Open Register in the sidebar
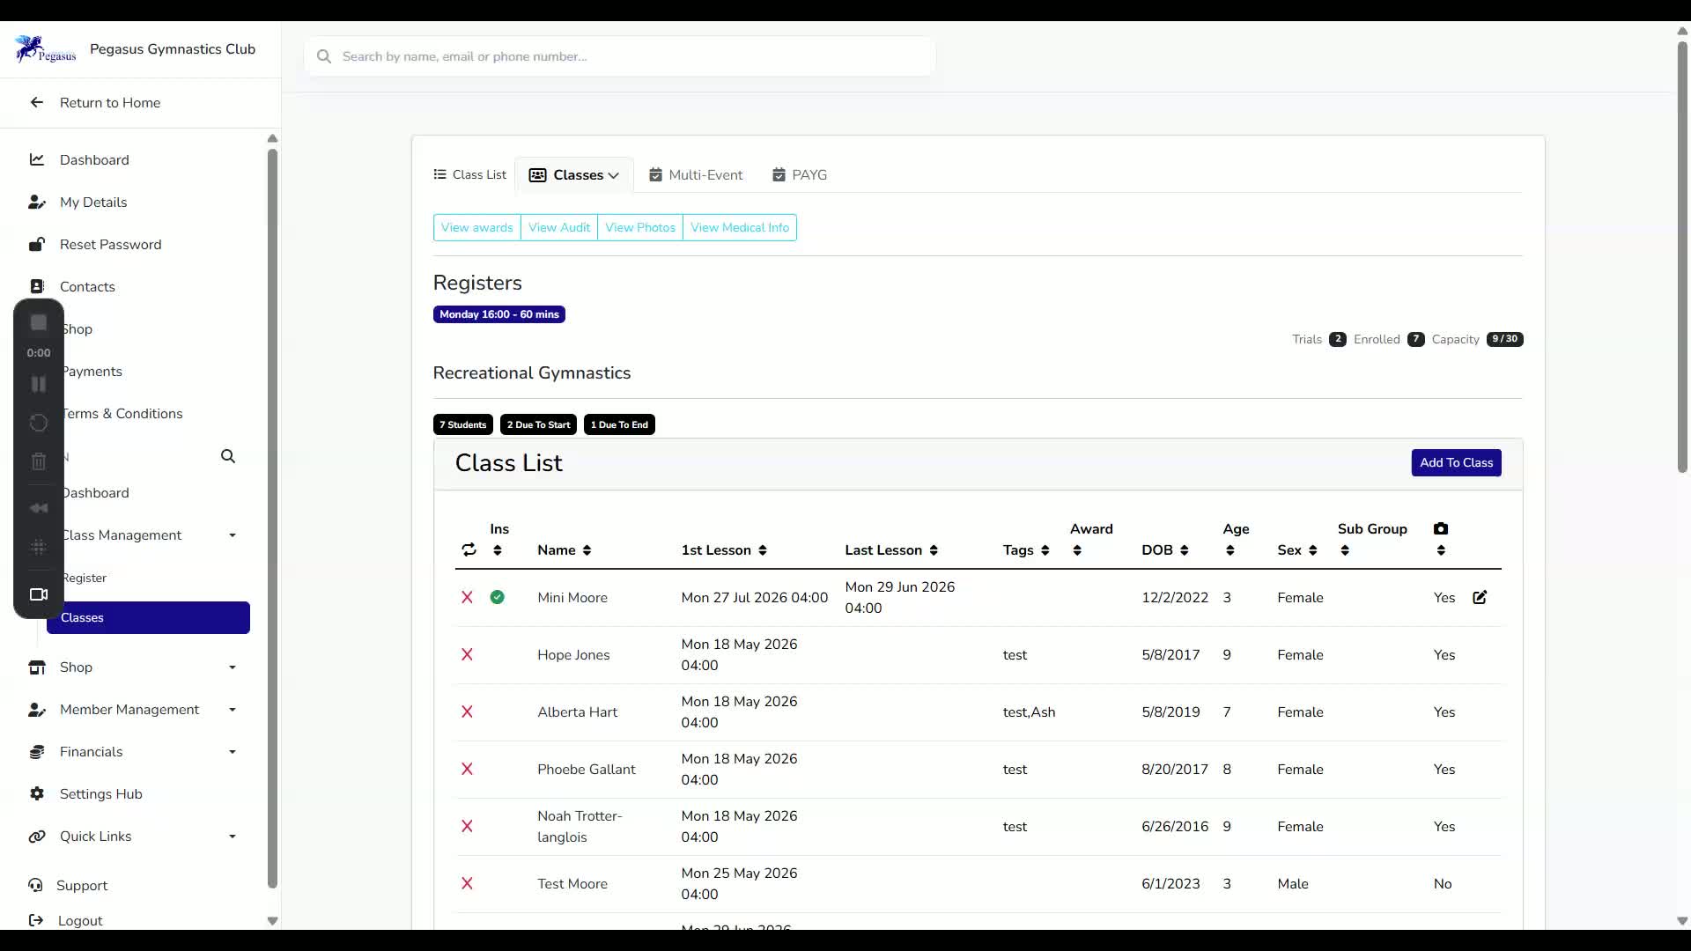Screen dimensions: 1691x951 coord(84,578)
